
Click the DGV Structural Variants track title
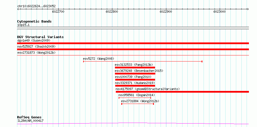point(40,37)
